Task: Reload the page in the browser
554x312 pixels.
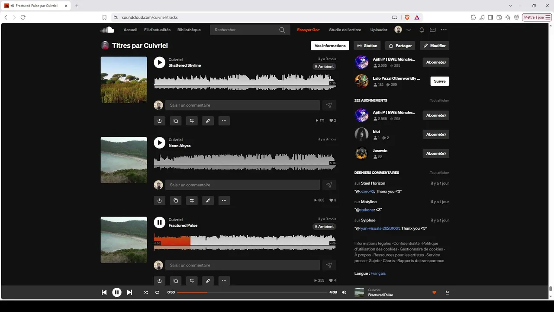Action: tap(23, 17)
